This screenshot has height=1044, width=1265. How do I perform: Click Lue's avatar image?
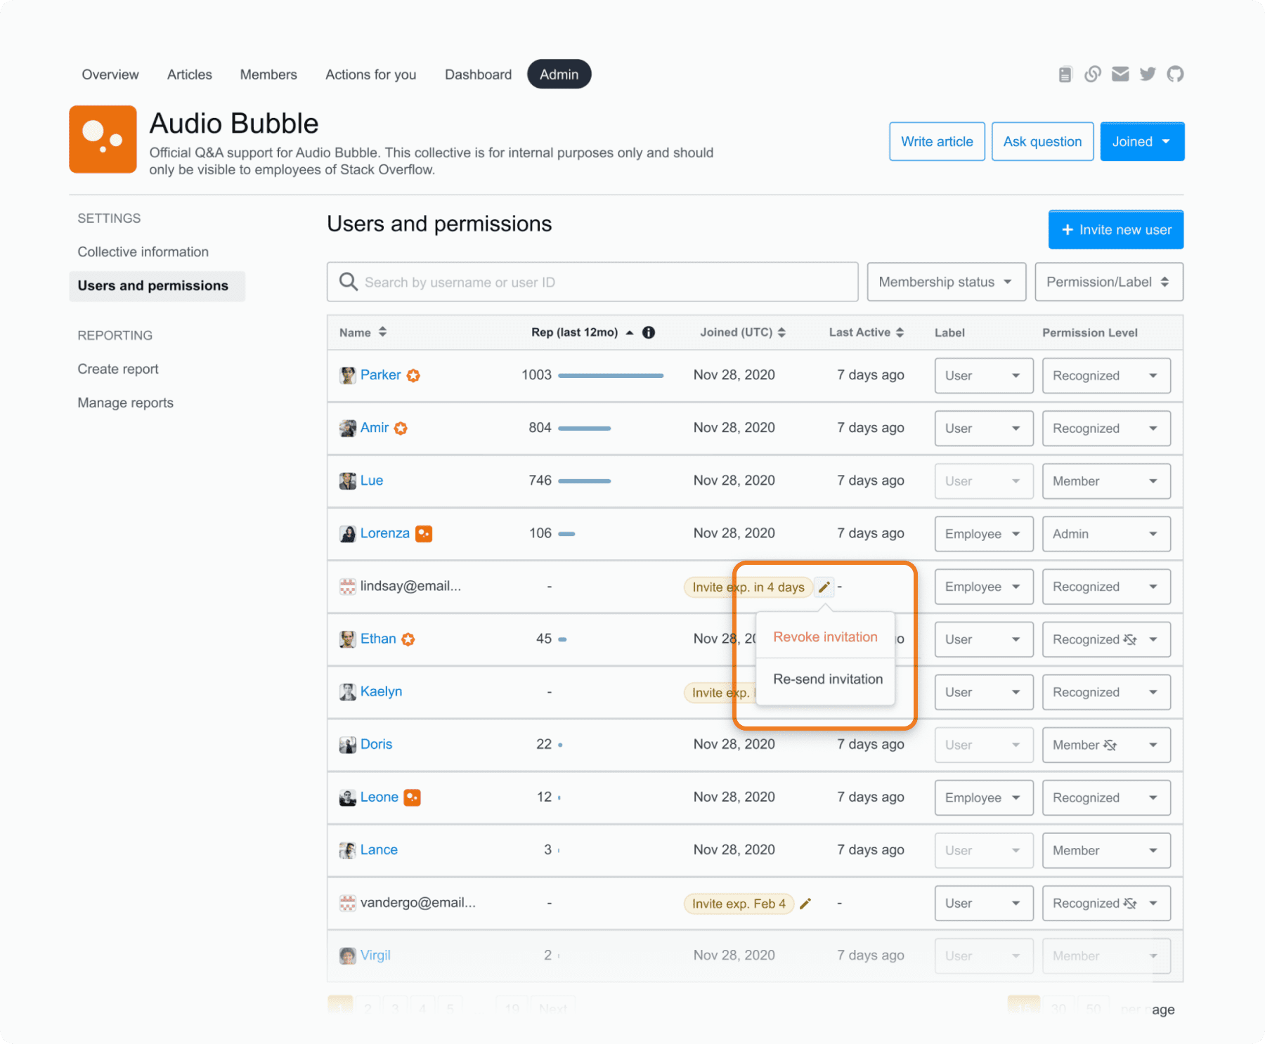(347, 481)
